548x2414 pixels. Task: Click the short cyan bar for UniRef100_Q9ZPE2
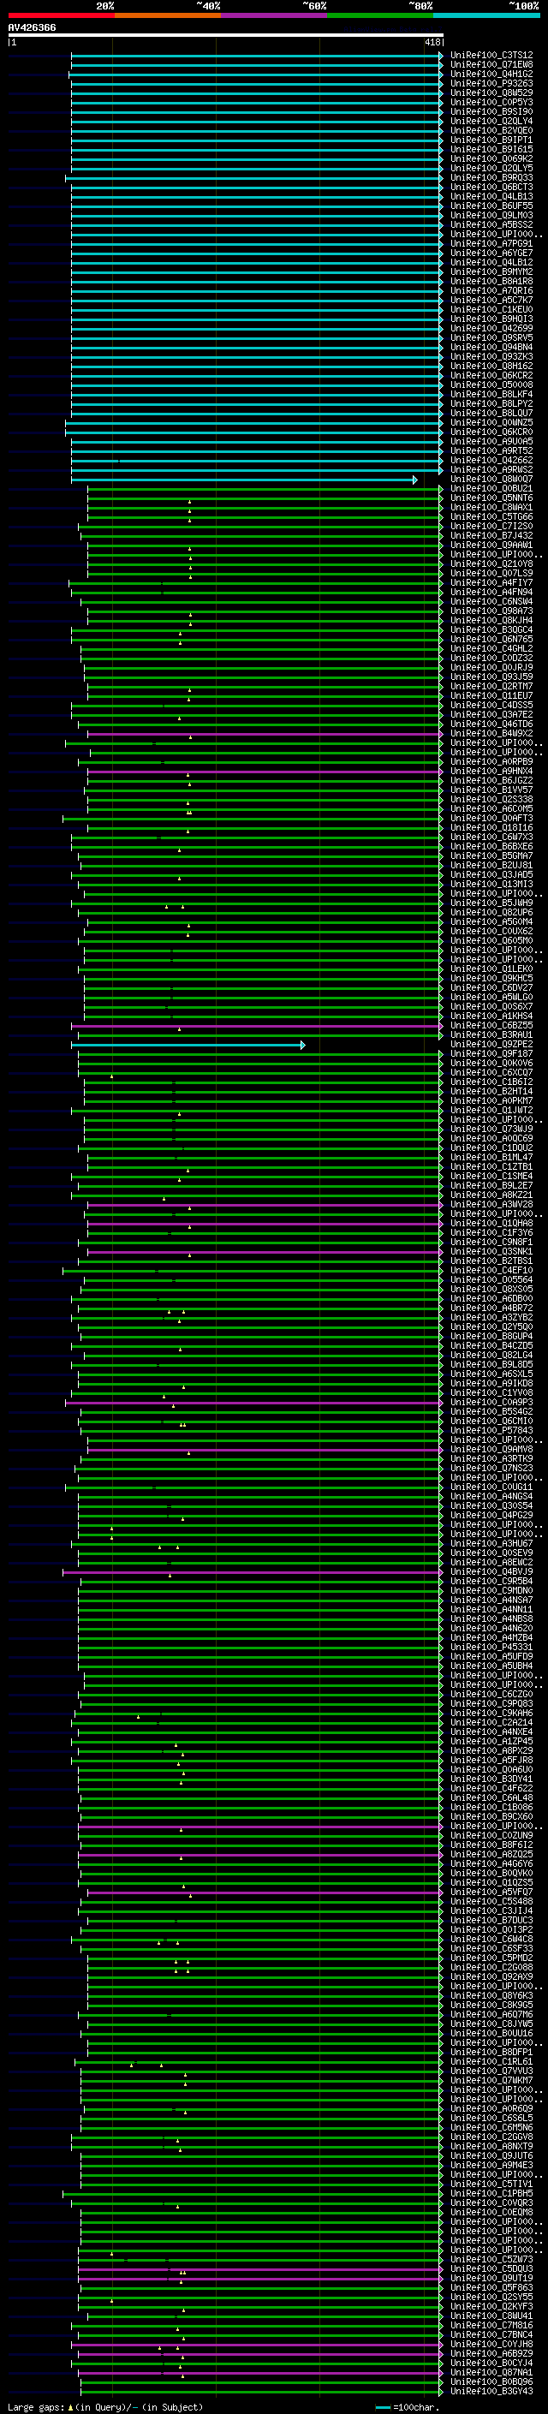(x=188, y=1045)
